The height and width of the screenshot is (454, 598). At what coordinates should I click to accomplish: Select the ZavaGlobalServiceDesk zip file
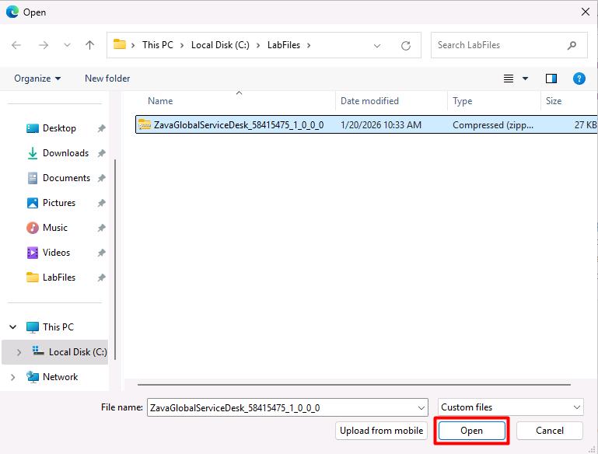[x=365, y=125]
